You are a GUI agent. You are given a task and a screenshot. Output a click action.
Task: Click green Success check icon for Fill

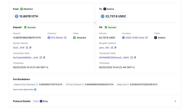coord(106,27)
